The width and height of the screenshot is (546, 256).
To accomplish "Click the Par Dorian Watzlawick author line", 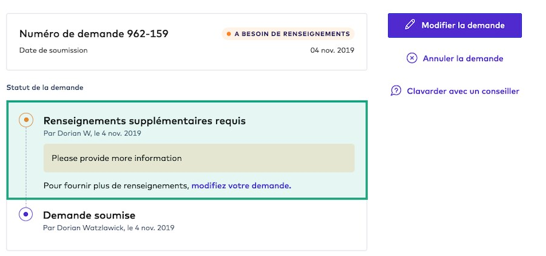I will click(109, 227).
